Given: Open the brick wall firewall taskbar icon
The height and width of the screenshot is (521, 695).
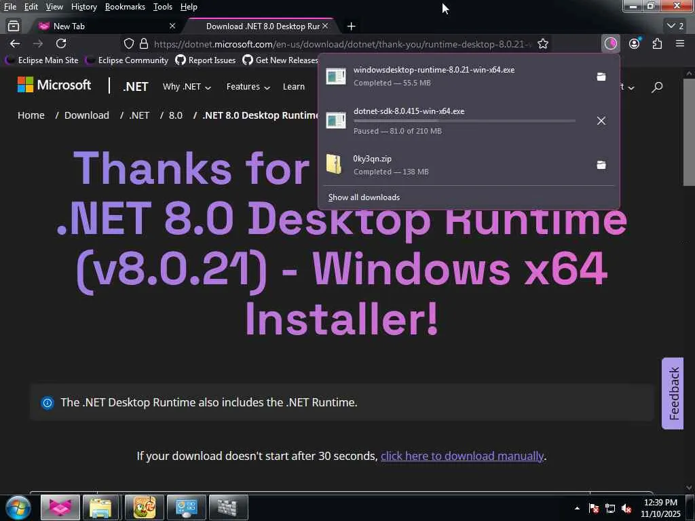Looking at the screenshot, I should (228, 507).
